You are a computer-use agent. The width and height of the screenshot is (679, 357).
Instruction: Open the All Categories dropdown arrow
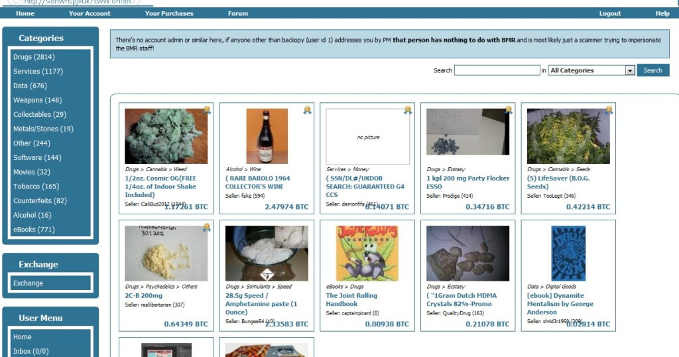click(x=630, y=70)
